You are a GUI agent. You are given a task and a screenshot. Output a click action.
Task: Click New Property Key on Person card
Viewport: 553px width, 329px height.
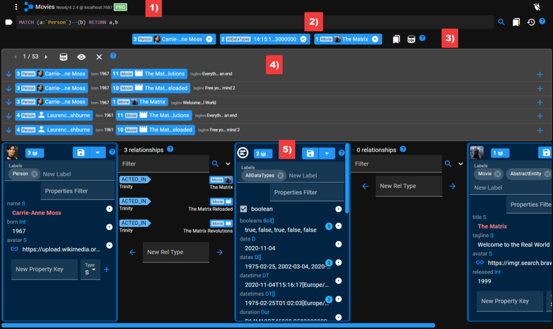[45, 269]
